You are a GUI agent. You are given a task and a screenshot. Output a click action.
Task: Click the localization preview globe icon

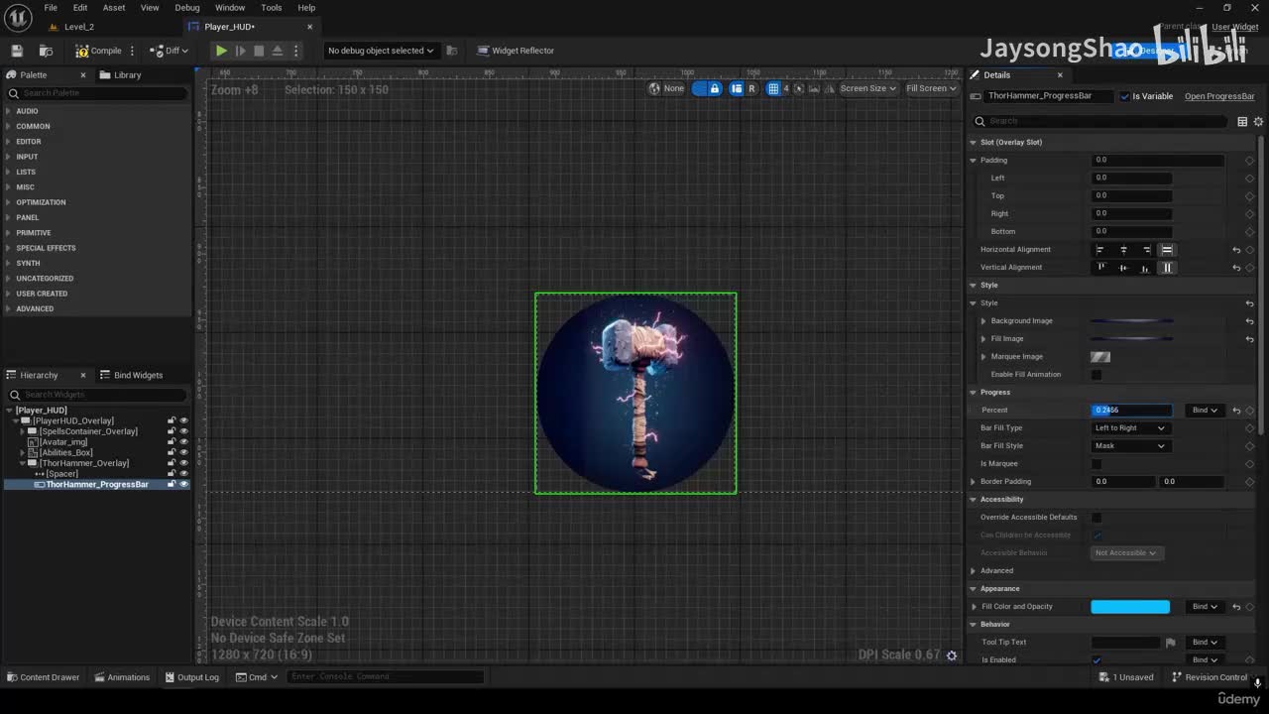pyautogui.click(x=654, y=88)
